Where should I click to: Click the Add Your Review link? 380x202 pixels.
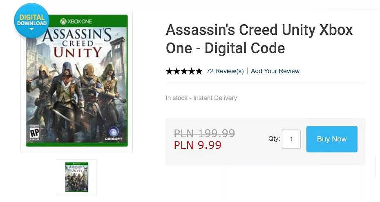(275, 71)
